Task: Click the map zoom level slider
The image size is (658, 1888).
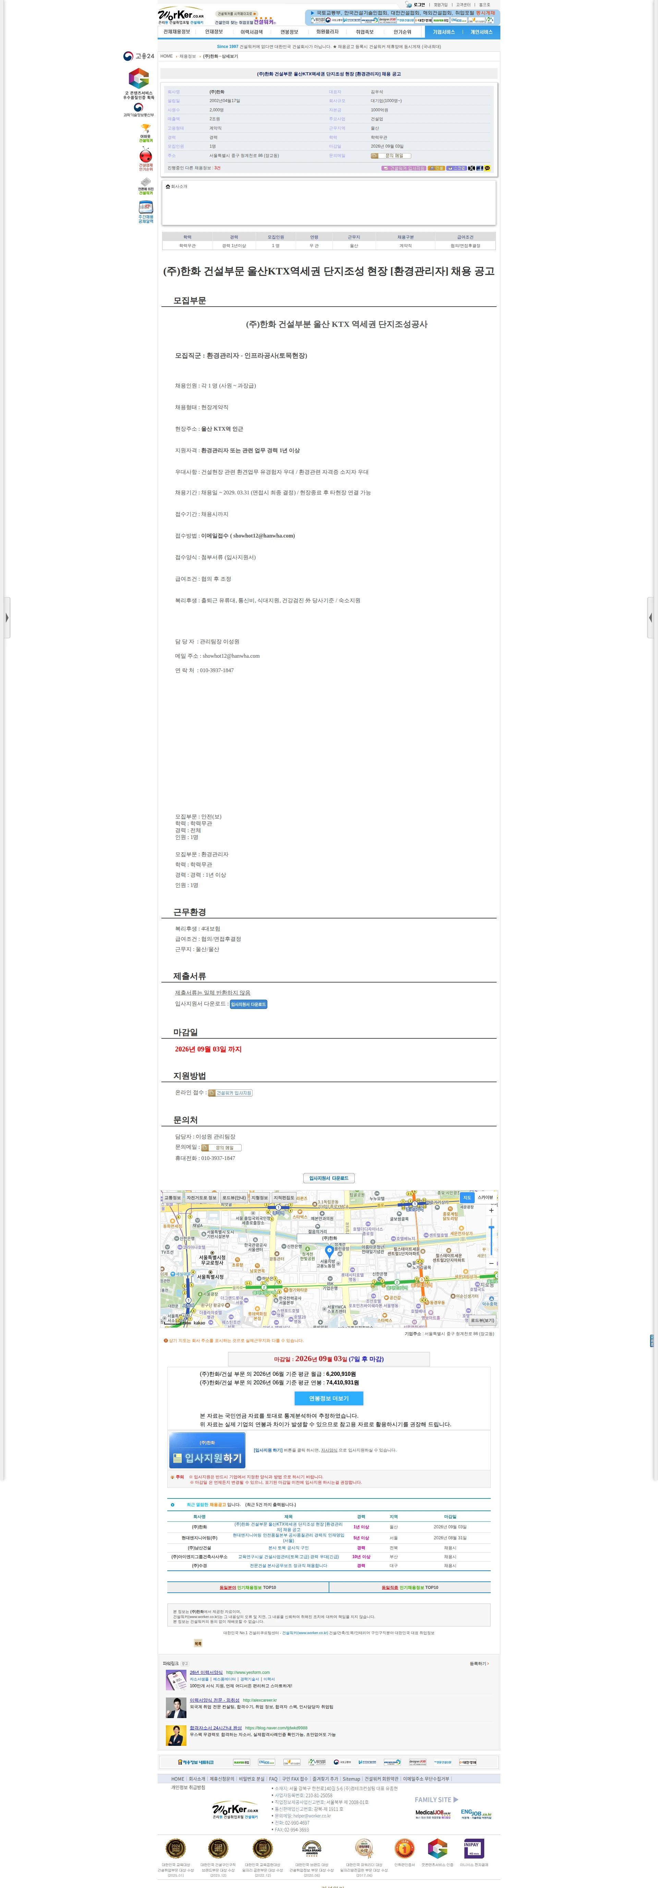Action: (491, 1237)
